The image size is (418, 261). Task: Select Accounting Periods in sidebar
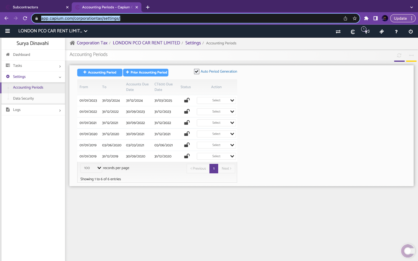pyautogui.click(x=33, y=88)
